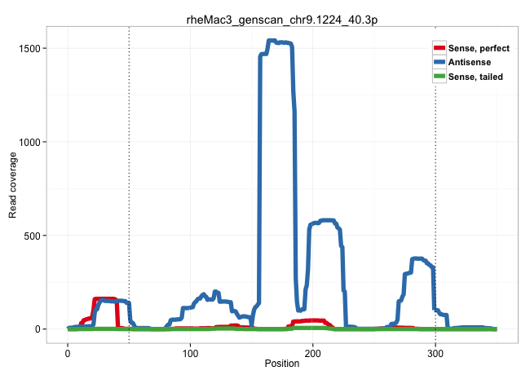Viewport: 530px width, 375px height.
Task: Select the 'Antisense' legend label text
Action: point(470,62)
